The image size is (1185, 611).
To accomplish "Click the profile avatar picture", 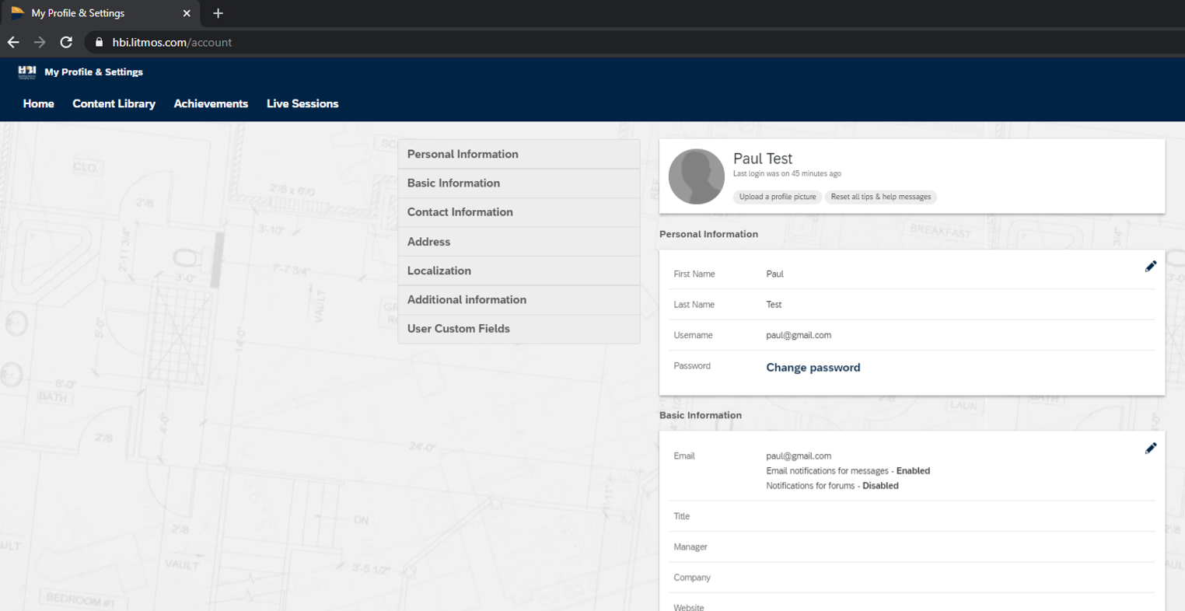I will point(696,176).
